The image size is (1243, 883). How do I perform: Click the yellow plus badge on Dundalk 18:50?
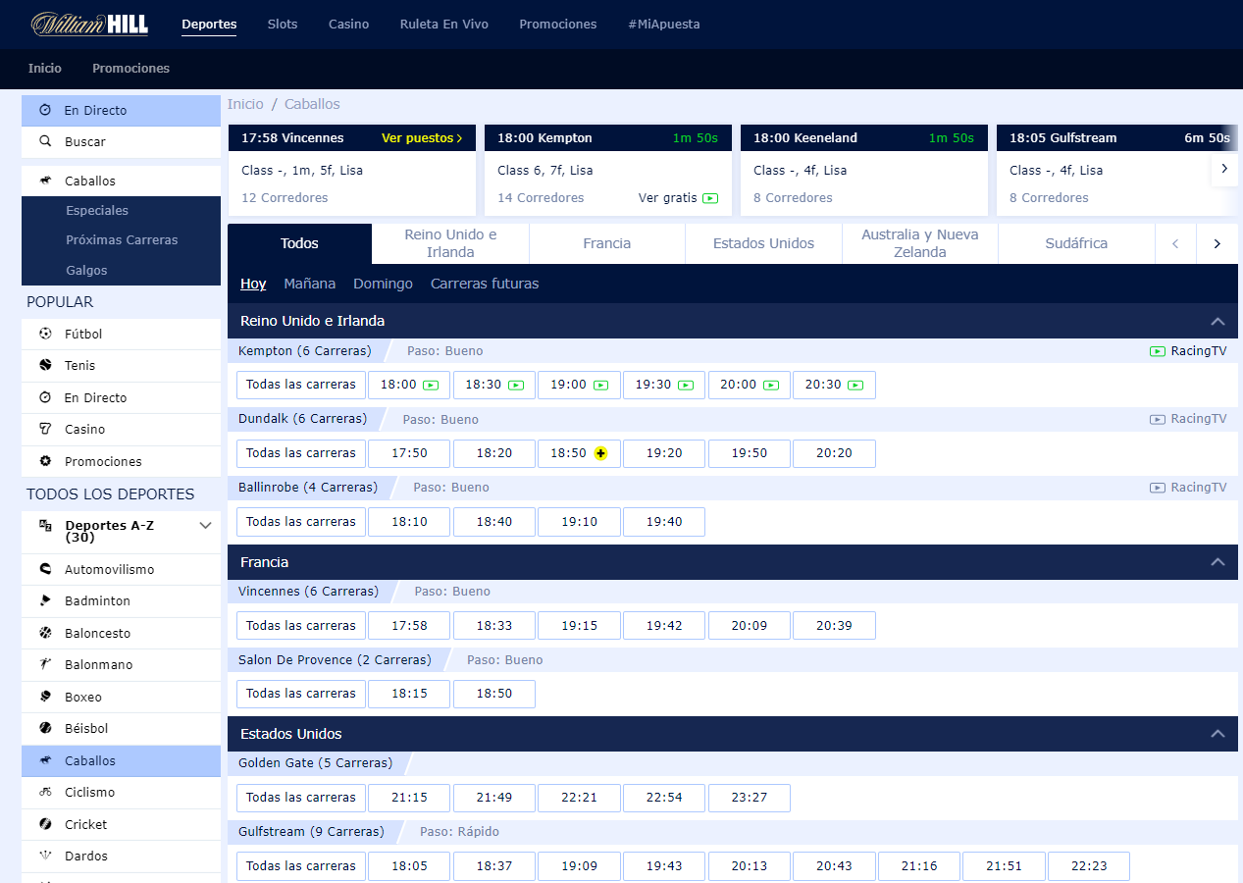pyautogui.click(x=601, y=453)
